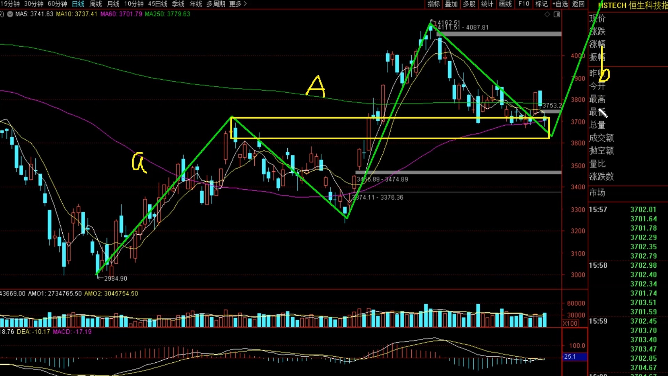Open the 多周期 multi-period view
Viewport: 668px width, 376px height.
point(216,4)
